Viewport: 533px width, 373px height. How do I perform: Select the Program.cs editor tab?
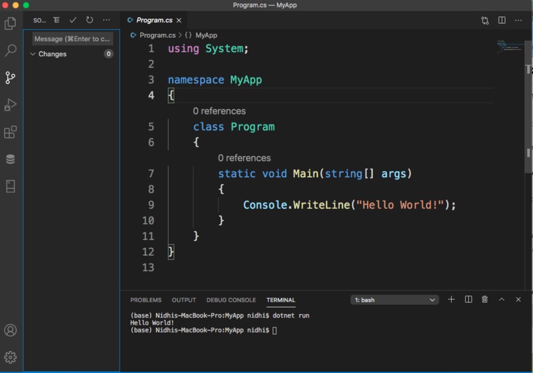[154, 20]
